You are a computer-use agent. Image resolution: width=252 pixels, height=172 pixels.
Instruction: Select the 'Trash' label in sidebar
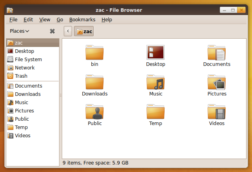coord(21,76)
